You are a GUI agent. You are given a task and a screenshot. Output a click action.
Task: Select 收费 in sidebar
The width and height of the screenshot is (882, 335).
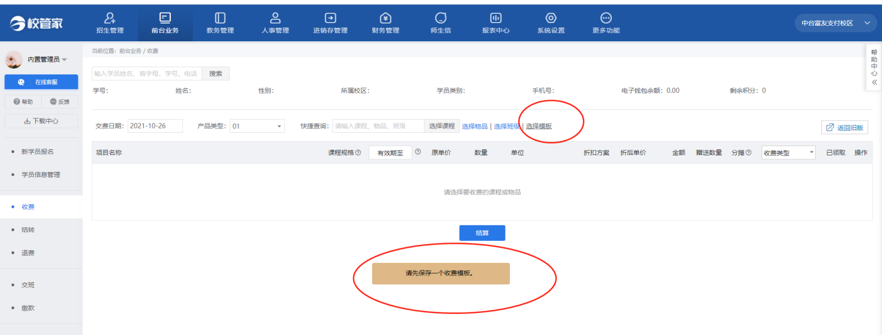click(x=28, y=207)
